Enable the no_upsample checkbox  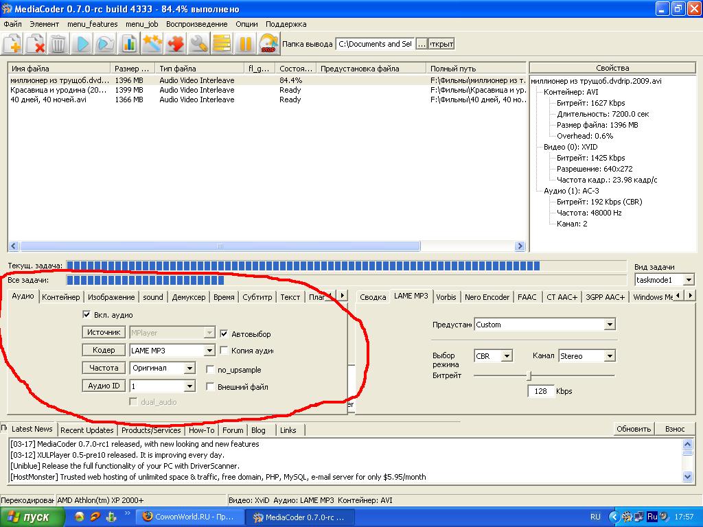(x=210, y=369)
